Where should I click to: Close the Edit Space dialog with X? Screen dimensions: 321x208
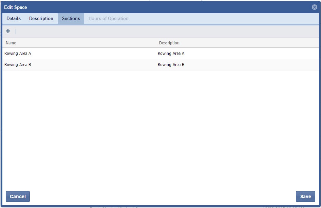pos(314,7)
